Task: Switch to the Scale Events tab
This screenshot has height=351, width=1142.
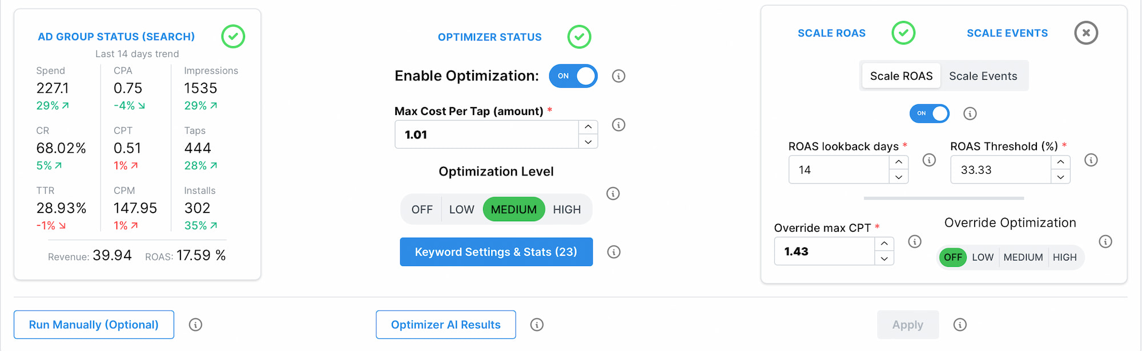Action: click(983, 75)
